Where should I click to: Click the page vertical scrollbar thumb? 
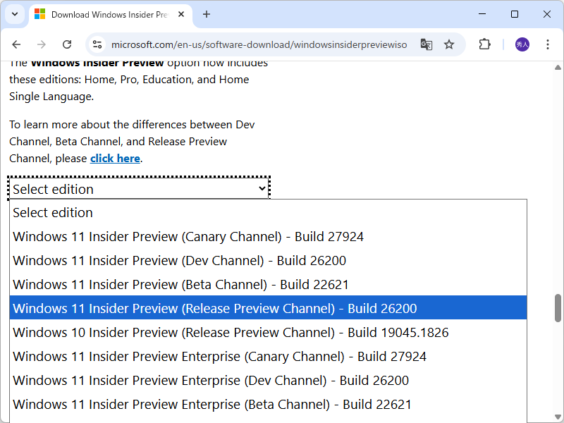(x=558, y=307)
